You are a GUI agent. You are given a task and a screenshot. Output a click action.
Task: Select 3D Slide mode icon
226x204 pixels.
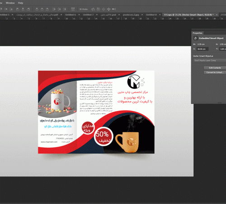108,9
